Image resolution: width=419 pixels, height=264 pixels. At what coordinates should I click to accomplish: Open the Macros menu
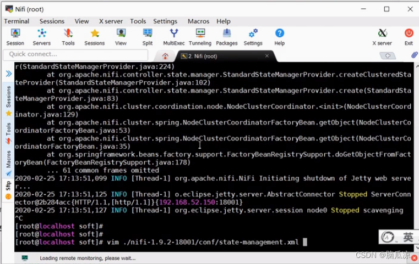(x=198, y=21)
